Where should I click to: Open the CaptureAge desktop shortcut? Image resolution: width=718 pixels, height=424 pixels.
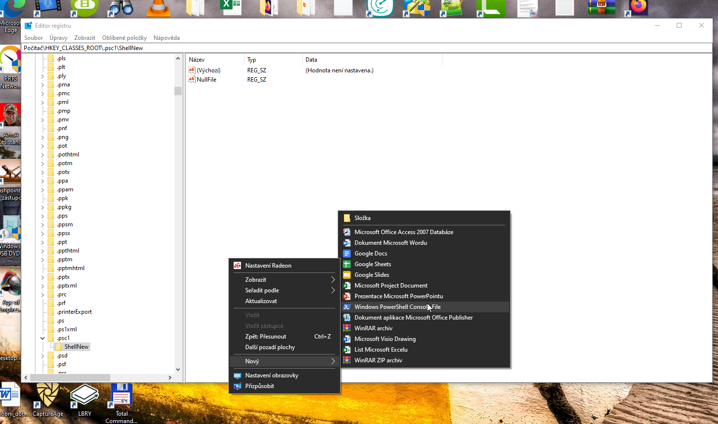click(48, 400)
